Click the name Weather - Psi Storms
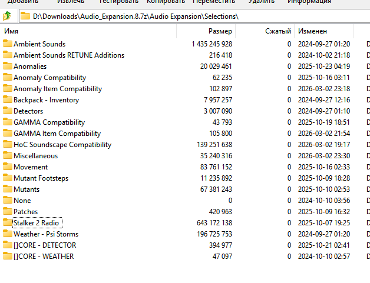 point(46,234)
